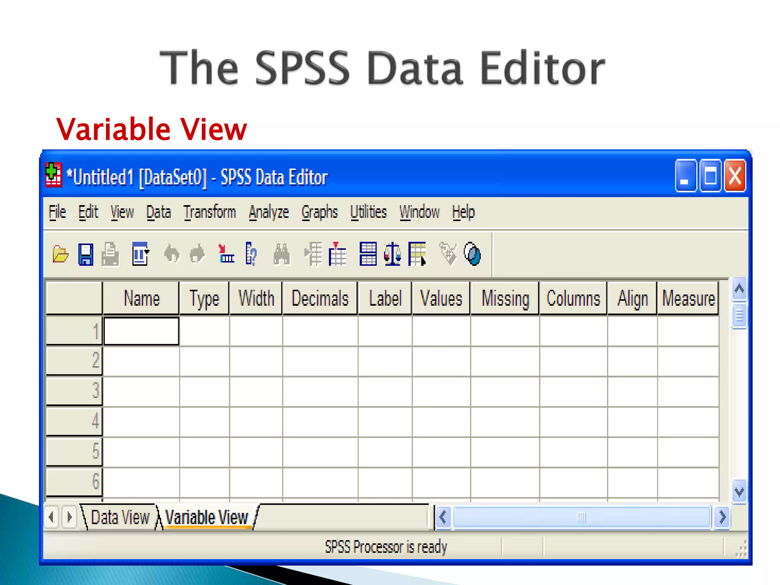Viewport: 780px width, 585px height.
Task: Open the View menu
Action: [x=122, y=212]
